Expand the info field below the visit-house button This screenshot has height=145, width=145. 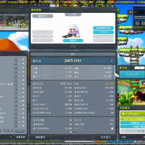(103, 32)
